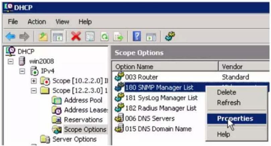Select the 006 DNS Servers row text
271x146 pixels.
(150, 118)
